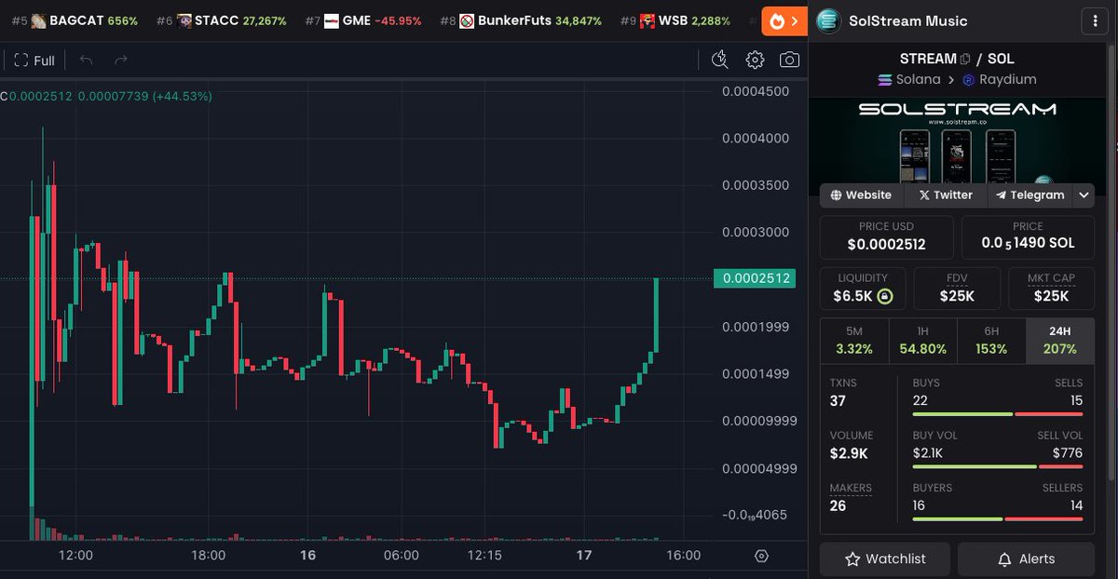Image resolution: width=1118 pixels, height=579 pixels.
Task: Add token to Watchlist
Action: pos(885,559)
